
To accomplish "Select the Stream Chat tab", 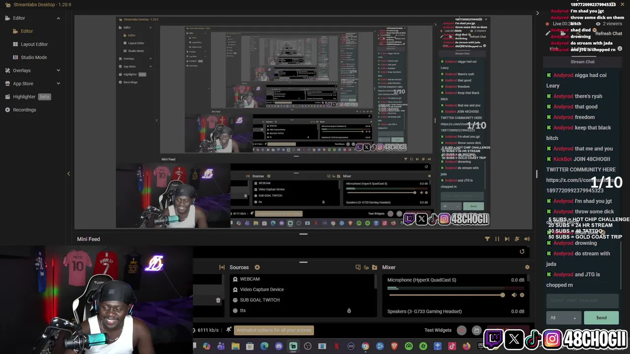I will (x=583, y=61).
